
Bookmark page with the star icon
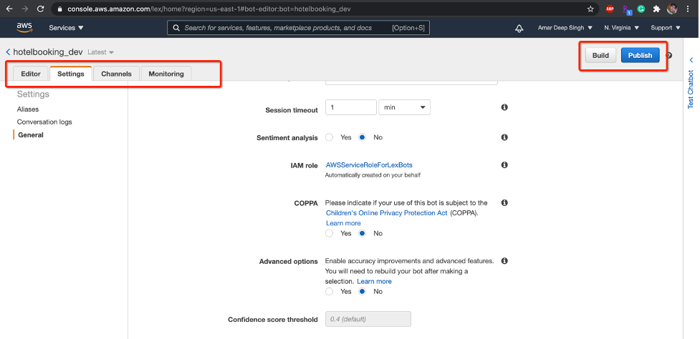[590, 9]
